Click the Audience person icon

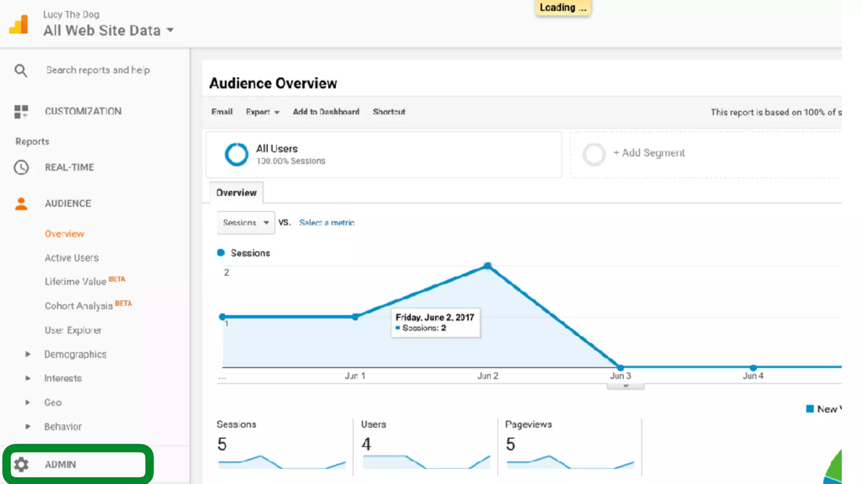tap(21, 204)
